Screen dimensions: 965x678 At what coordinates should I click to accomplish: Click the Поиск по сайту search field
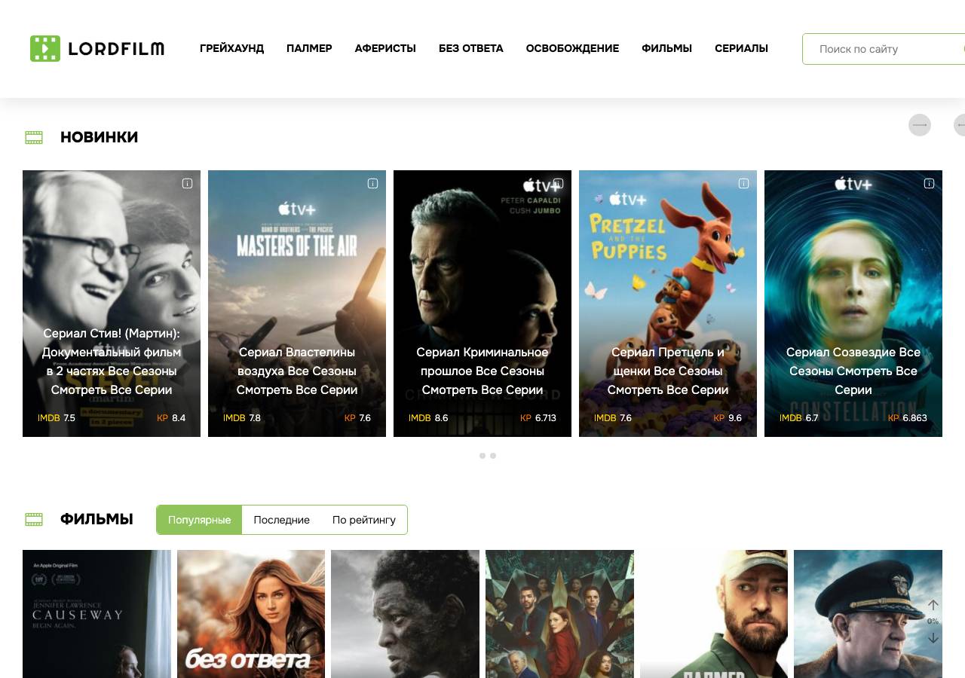tap(884, 49)
